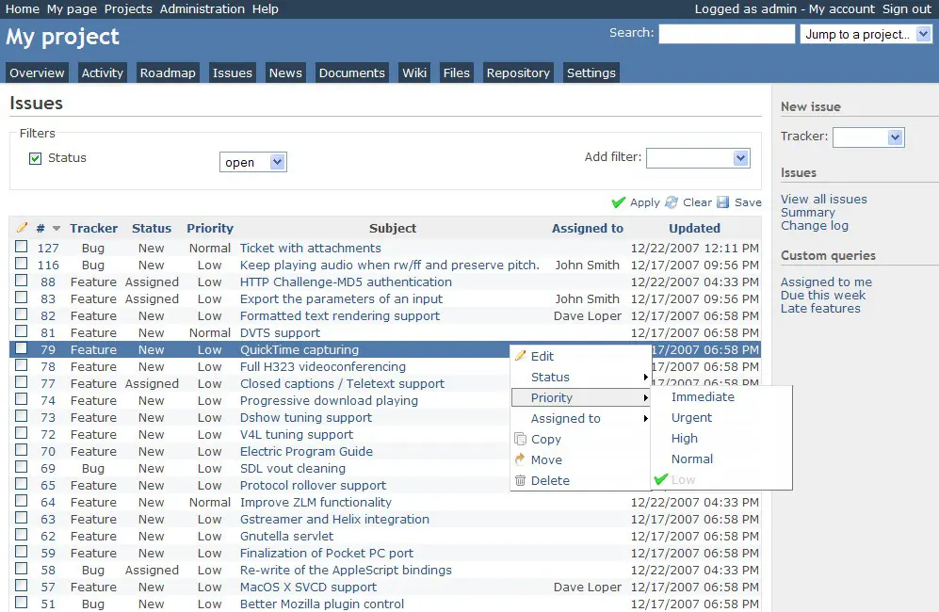Switch to the Settings tab
The image size is (939, 612).
(591, 72)
